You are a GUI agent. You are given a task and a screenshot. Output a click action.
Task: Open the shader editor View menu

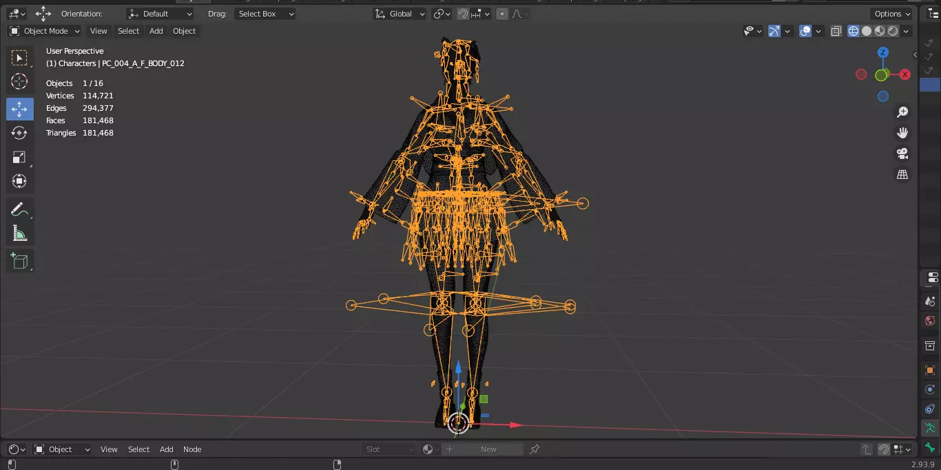pos(109,449)
